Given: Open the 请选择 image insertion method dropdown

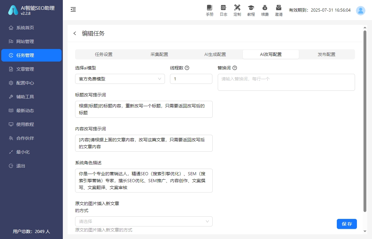Looking at the screenshot, I should pos(144,221).
